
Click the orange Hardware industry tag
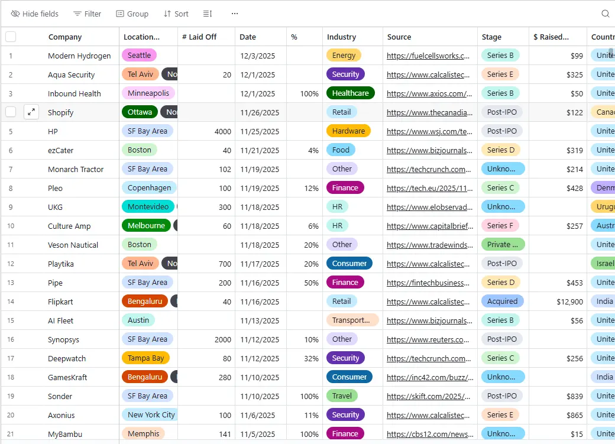(x=348, y=131)
